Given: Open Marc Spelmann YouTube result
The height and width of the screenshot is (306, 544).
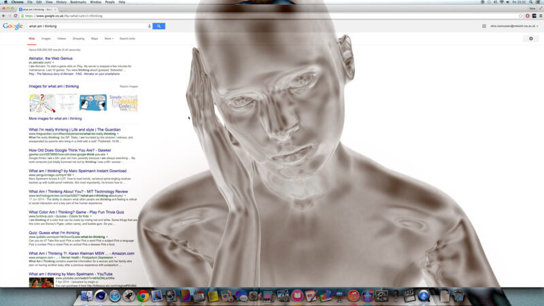Looking at the screenshot, I should 71,274.
